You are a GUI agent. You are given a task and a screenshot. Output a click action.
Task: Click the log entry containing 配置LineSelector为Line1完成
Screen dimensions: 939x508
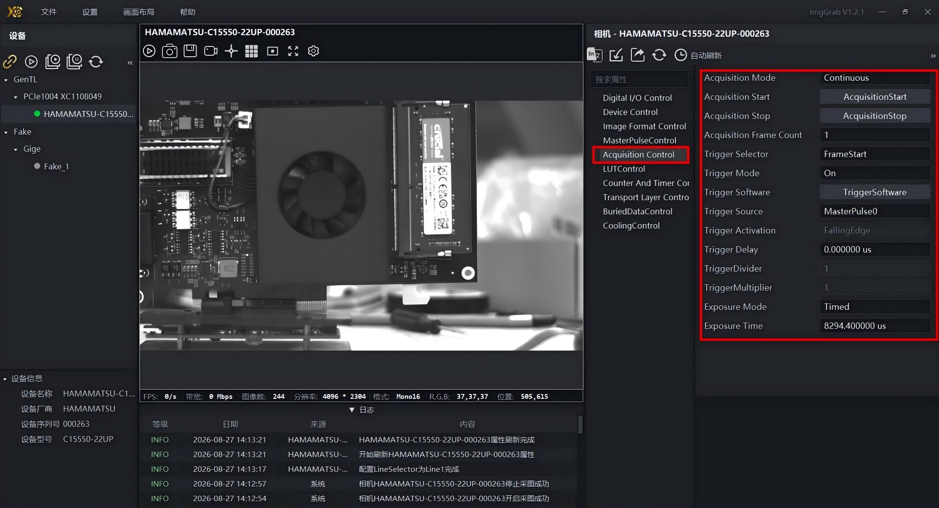(409, 469)
